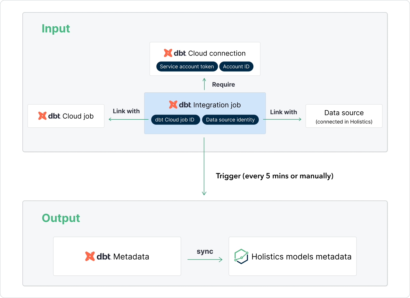The height and width of the screenshot is (298, 410).
Task: Click the 'Data source' box title
Action: point(344,113)
